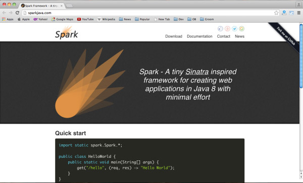Click the Fork me on GitHub ribbon
The image size is (303, 183).
coord(285,37)
